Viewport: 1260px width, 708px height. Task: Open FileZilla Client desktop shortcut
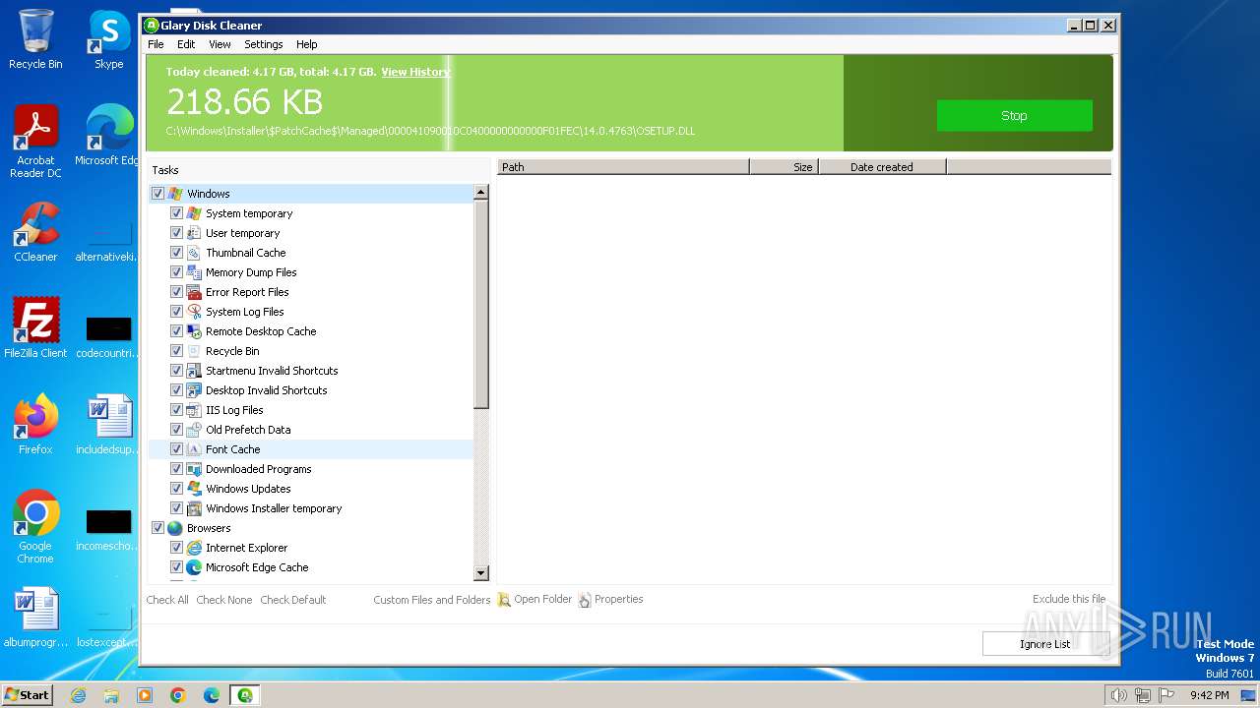coord(35,328)
